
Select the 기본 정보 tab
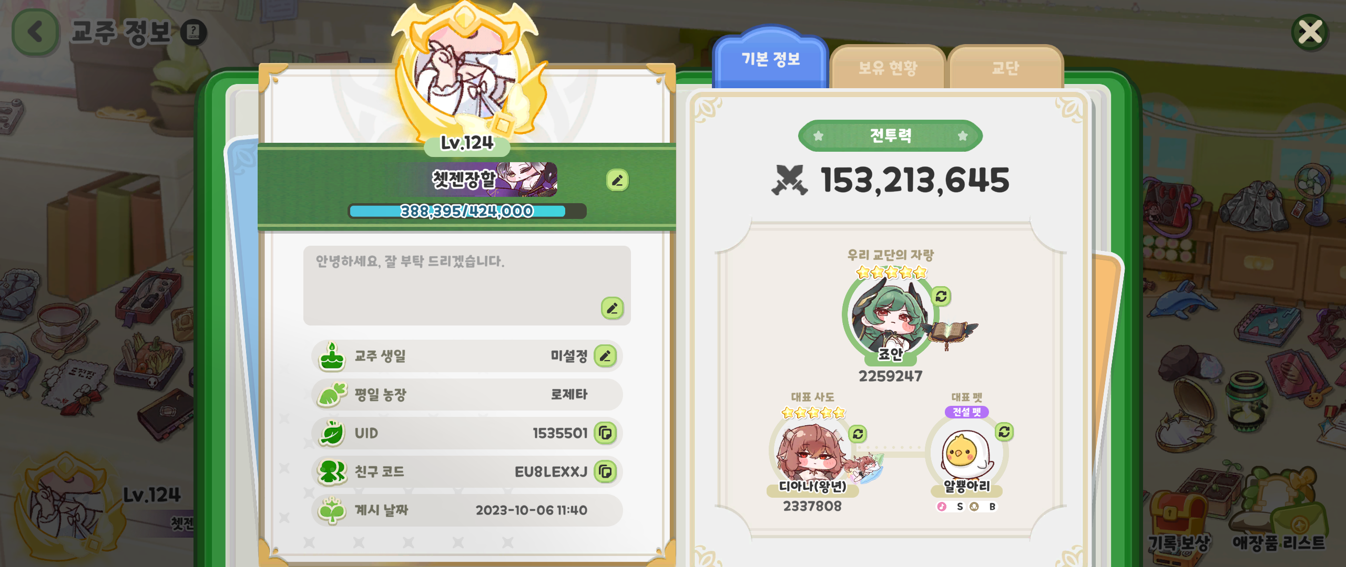point(771,59)
